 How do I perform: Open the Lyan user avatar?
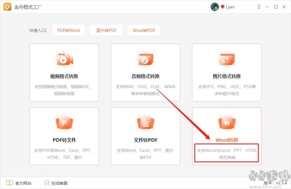pos(215,7)
